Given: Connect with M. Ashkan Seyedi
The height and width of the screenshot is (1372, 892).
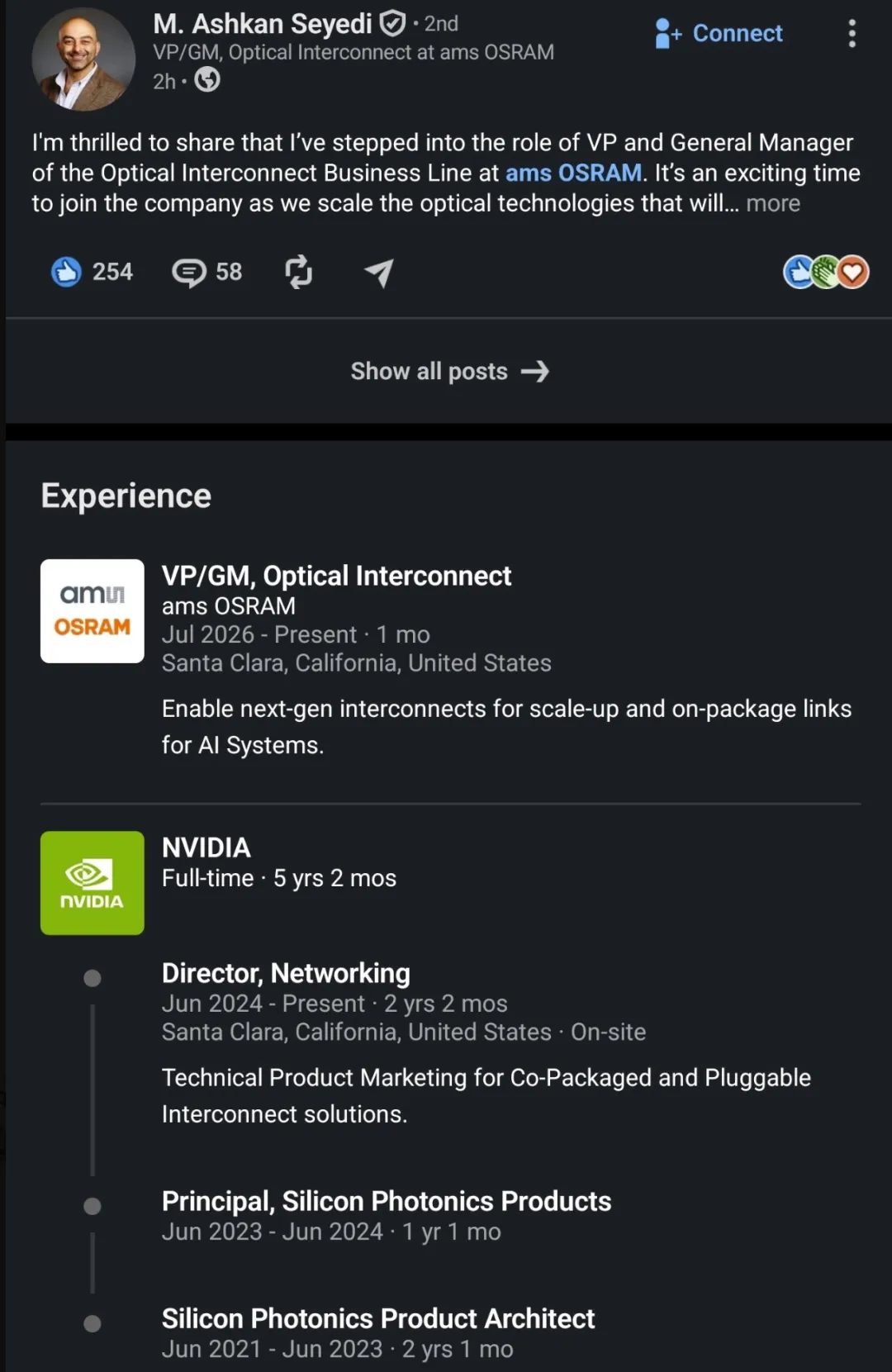Looking at the screenshot, I should (719, 34).
